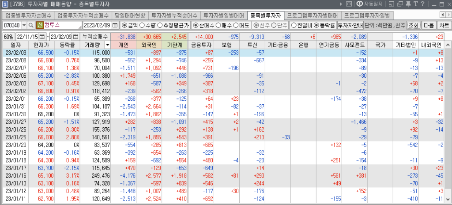
Task: Click the table's vertical scrollbar up arrow
Action: [448, 45]
